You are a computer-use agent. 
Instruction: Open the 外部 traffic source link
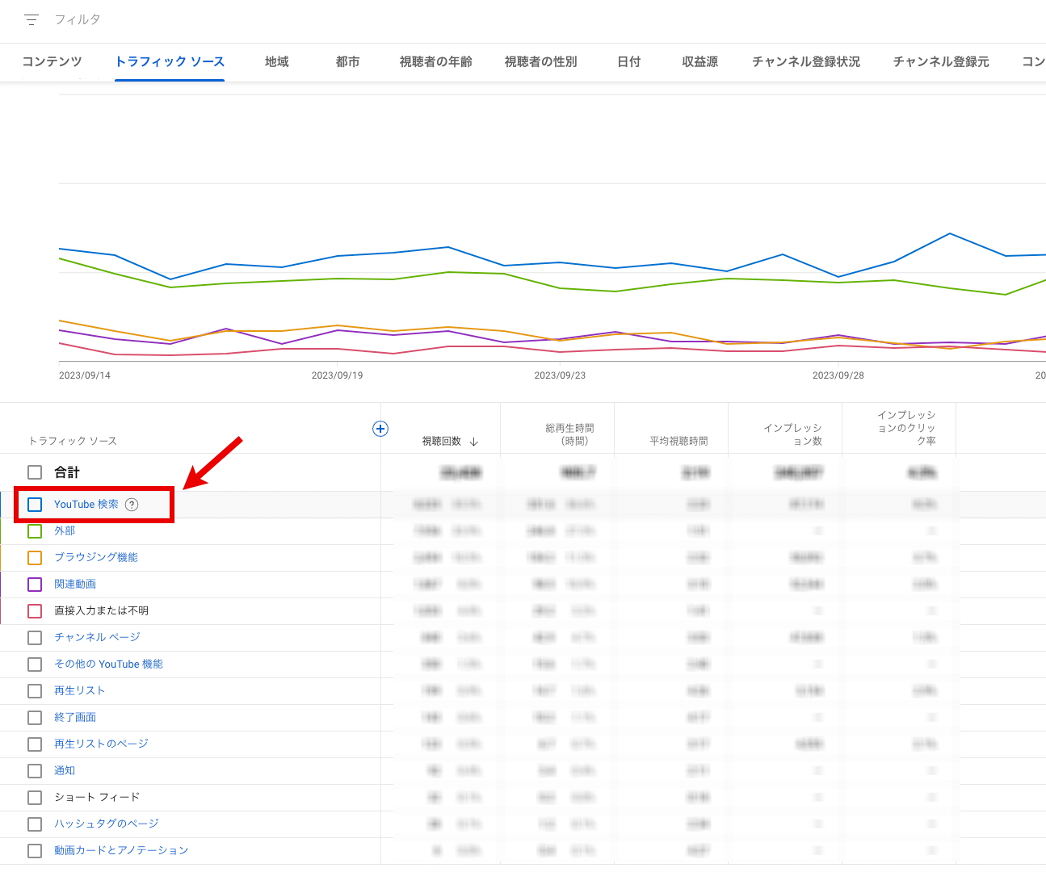[x=65, y=530]
